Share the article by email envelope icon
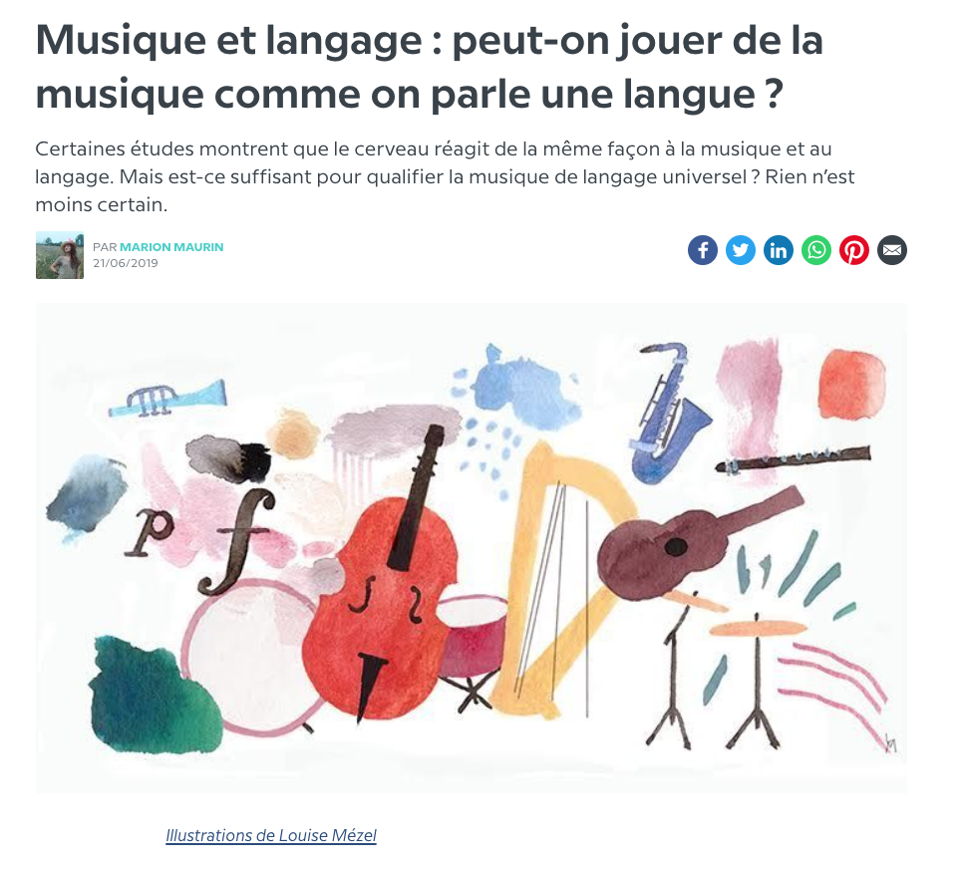Screen dimensions: 966x873 tap(892, 250)
